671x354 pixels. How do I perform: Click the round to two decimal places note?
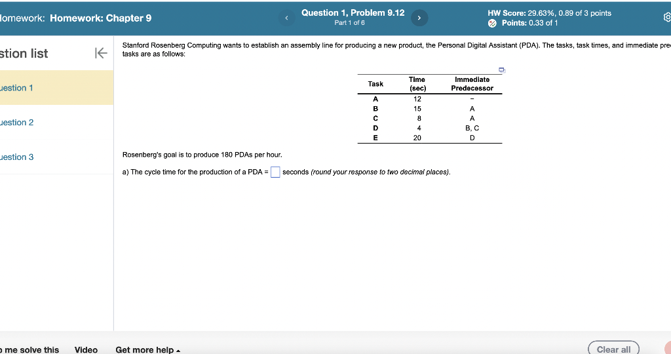click(381, 172)
